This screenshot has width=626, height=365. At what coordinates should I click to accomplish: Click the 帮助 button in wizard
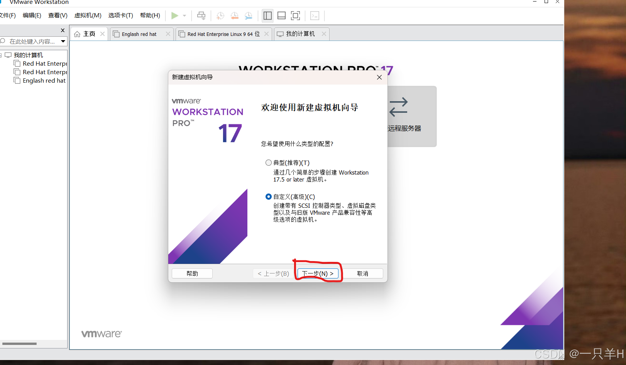pyautogui.click(x=192, y=273)
